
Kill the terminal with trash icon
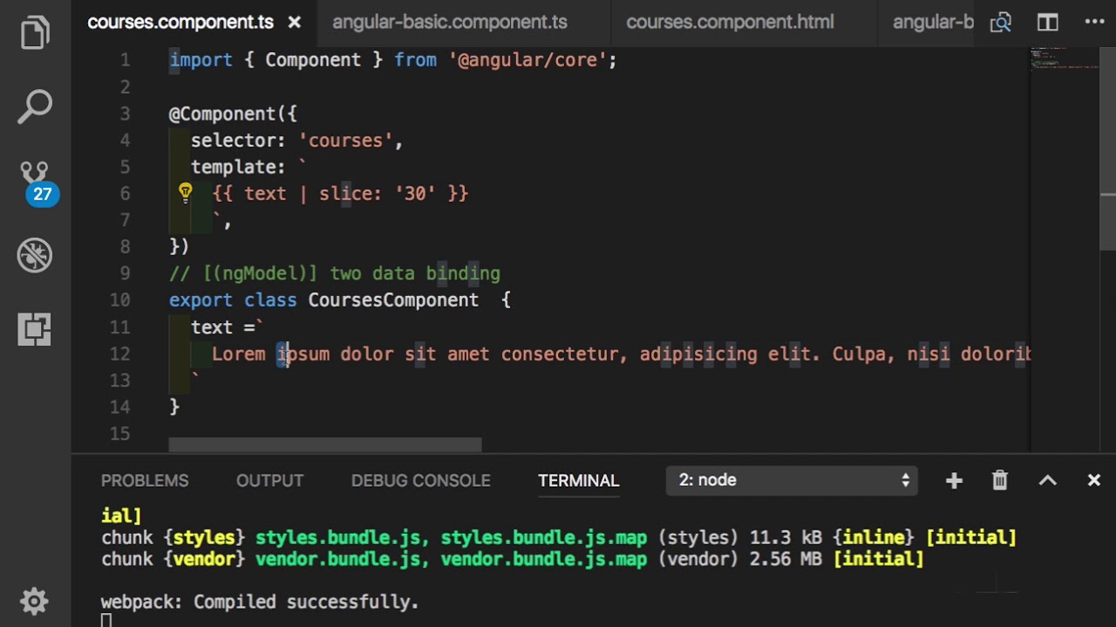(1000, 480)
